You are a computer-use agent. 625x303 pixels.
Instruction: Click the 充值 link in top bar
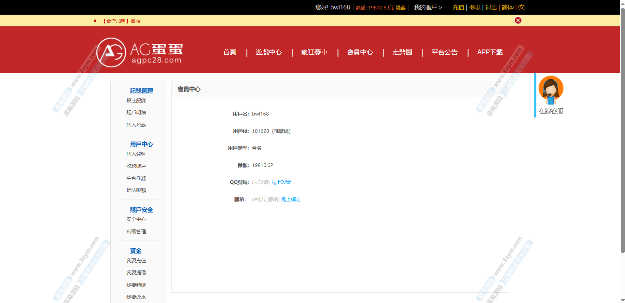[458, 7]
